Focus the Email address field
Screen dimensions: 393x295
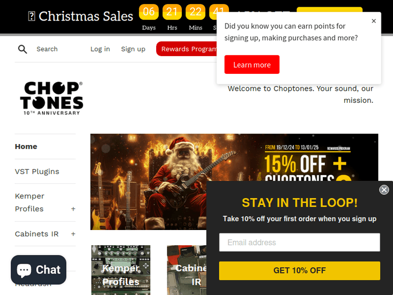300,243
